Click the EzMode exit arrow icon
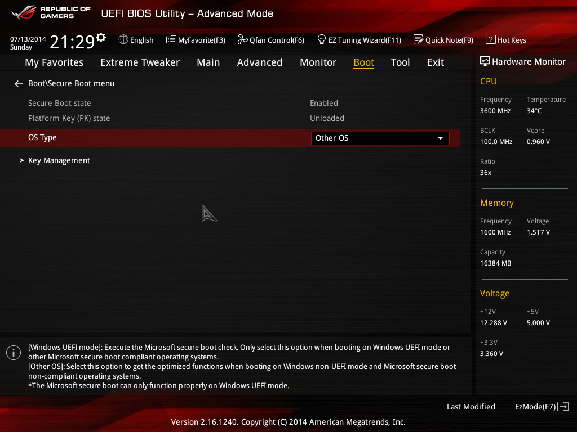The image size is (577, 432). (x=563, y=407)
